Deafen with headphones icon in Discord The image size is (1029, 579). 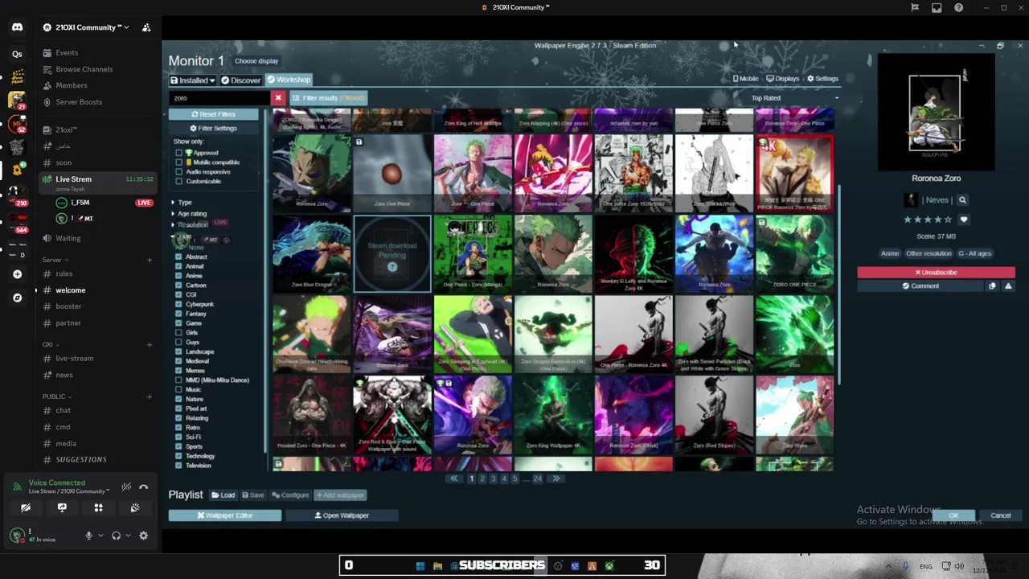[116, 536]
